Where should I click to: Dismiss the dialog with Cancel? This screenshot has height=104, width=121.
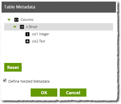click(x=73, y=93)
